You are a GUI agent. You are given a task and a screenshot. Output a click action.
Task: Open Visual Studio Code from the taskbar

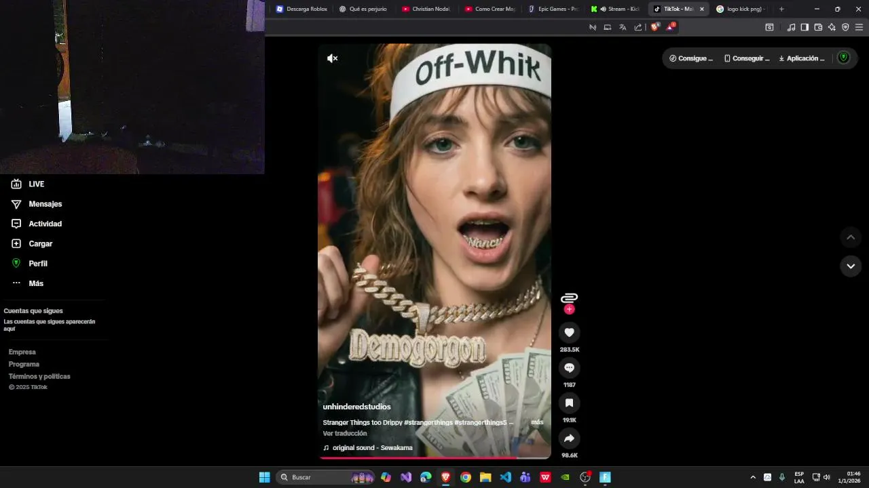click(x=505, y=477)
